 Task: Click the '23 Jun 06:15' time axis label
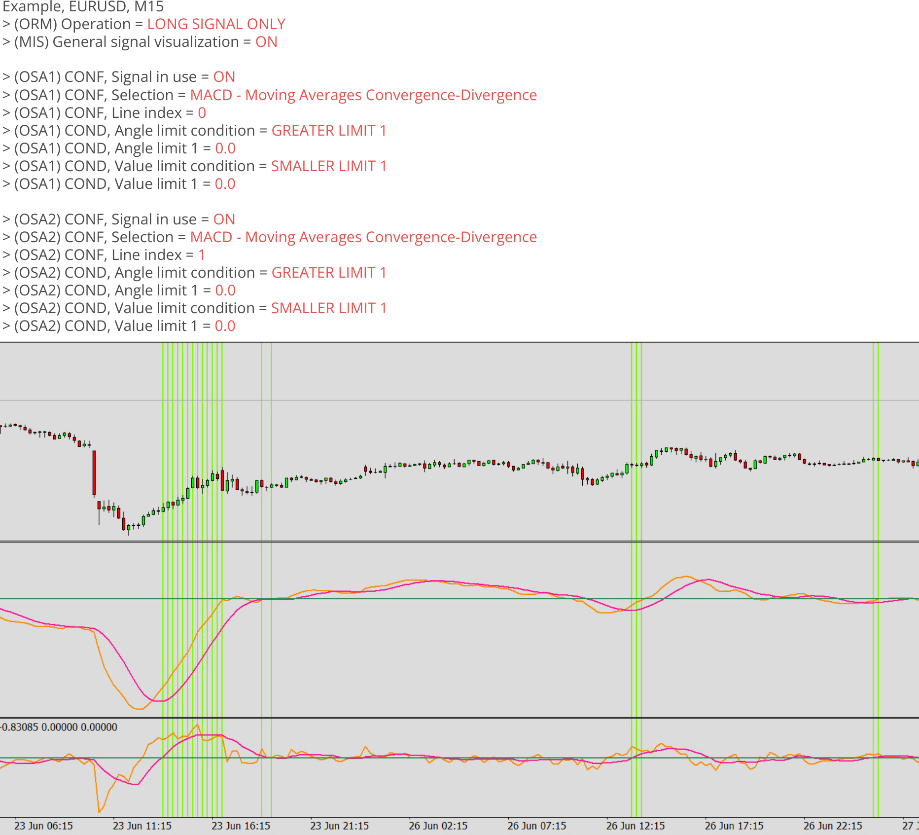click(43, 826)
